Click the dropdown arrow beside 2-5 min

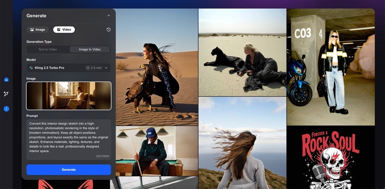coord(106,68)
